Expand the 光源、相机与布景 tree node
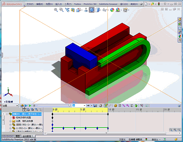Image resolution: width=183 pixels, height=142 pixels. (x=10, y=121)
